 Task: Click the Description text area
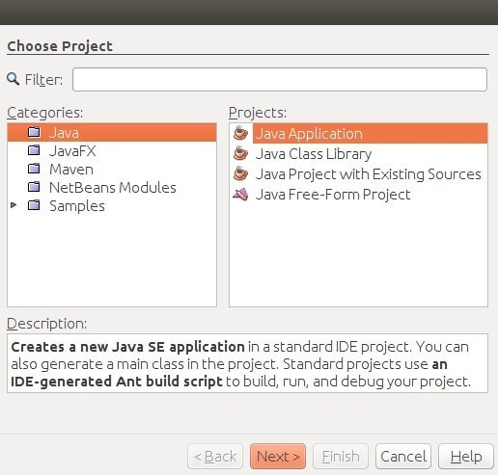247,363
